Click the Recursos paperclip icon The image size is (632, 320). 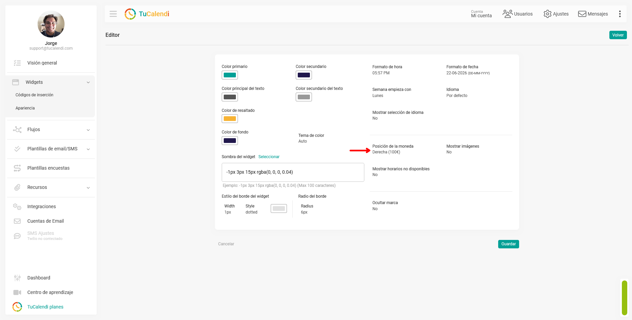click(x=17, y=187)
